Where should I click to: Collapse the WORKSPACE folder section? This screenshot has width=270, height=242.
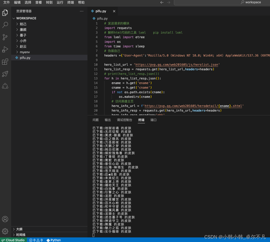point(49,18)
